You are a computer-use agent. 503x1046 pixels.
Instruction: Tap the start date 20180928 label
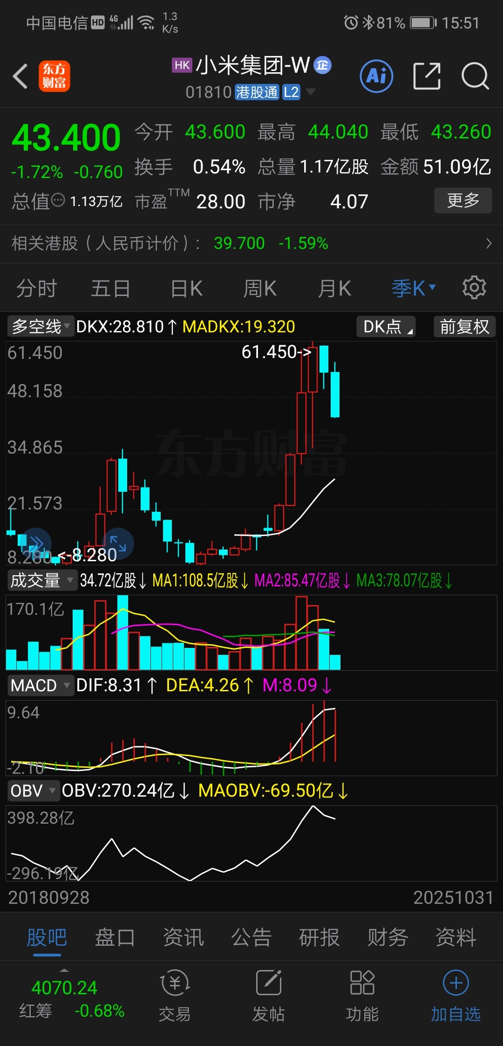[49, 897]
